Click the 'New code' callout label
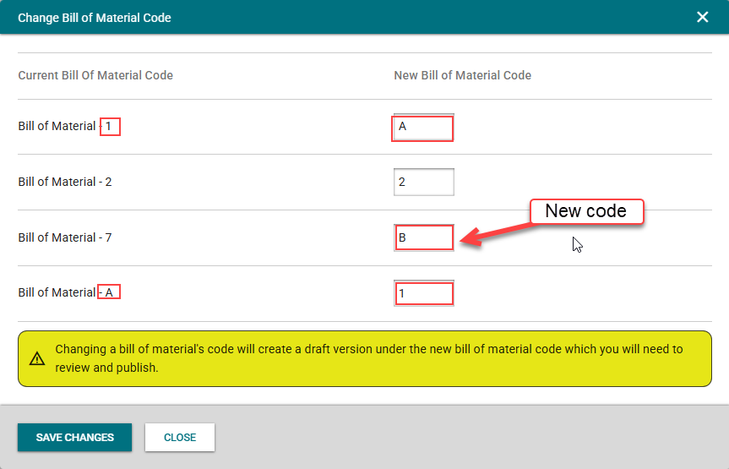 pyautogui.click(x=586, y=211)
